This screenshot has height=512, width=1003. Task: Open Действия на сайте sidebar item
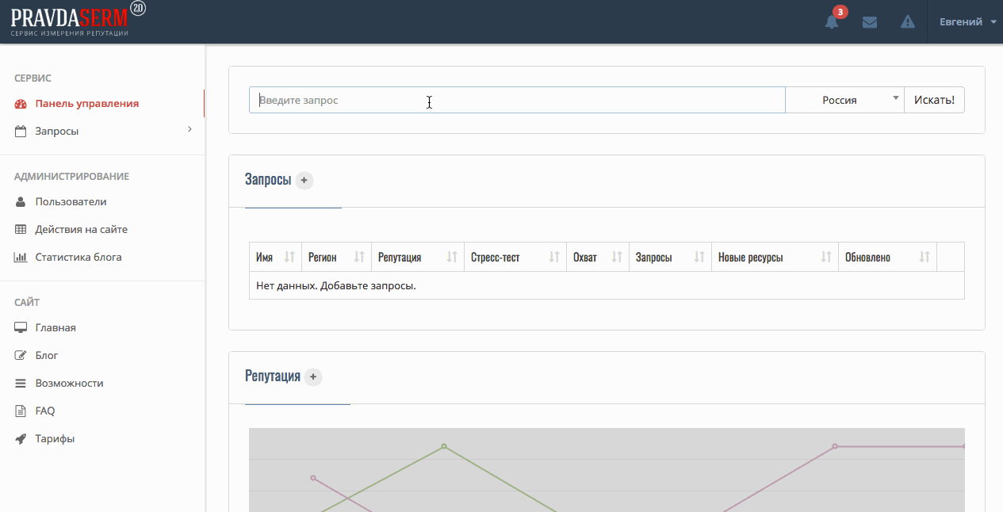coord(81,229)
